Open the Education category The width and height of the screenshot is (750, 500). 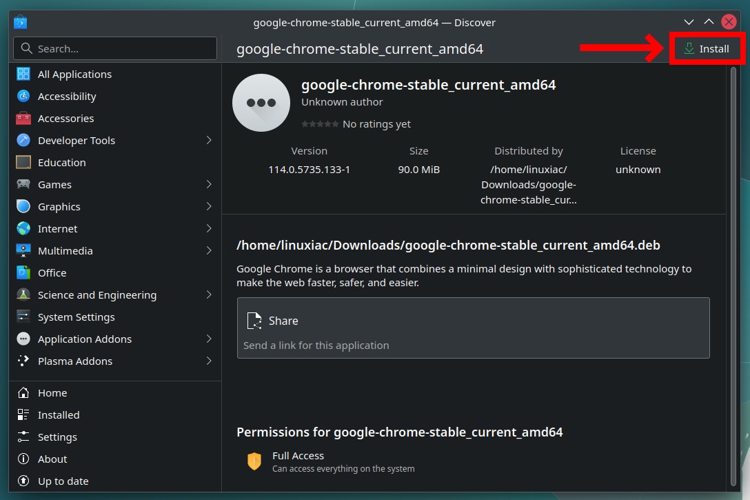115,162
